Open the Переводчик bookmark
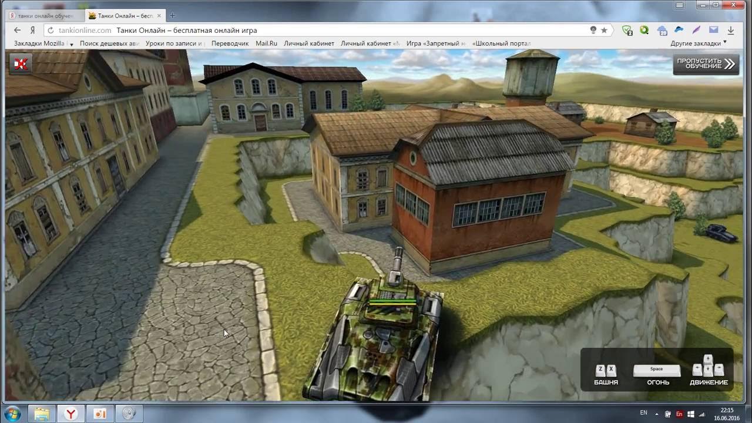 click(x=231, y=43)
